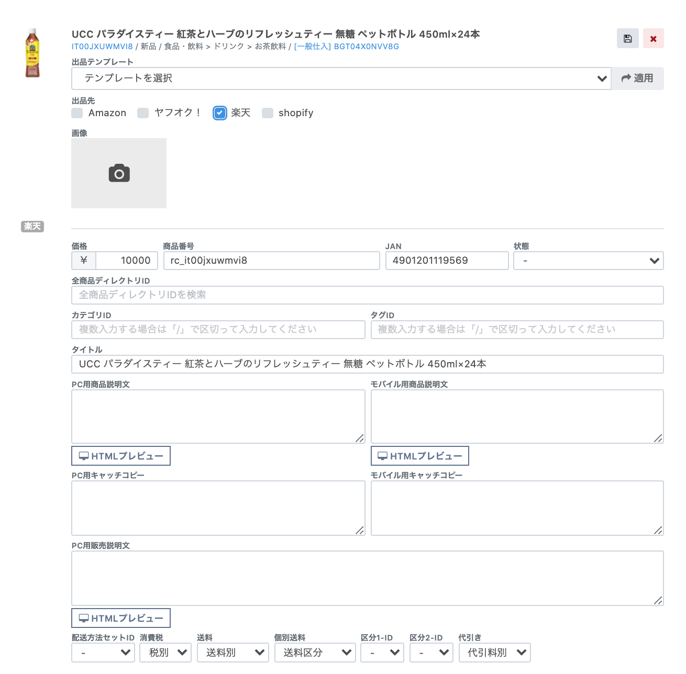Open the [一般仕入] BGT04X0NVV8G link
This screenshot has height=674, width=686.
tap(347, 47)
